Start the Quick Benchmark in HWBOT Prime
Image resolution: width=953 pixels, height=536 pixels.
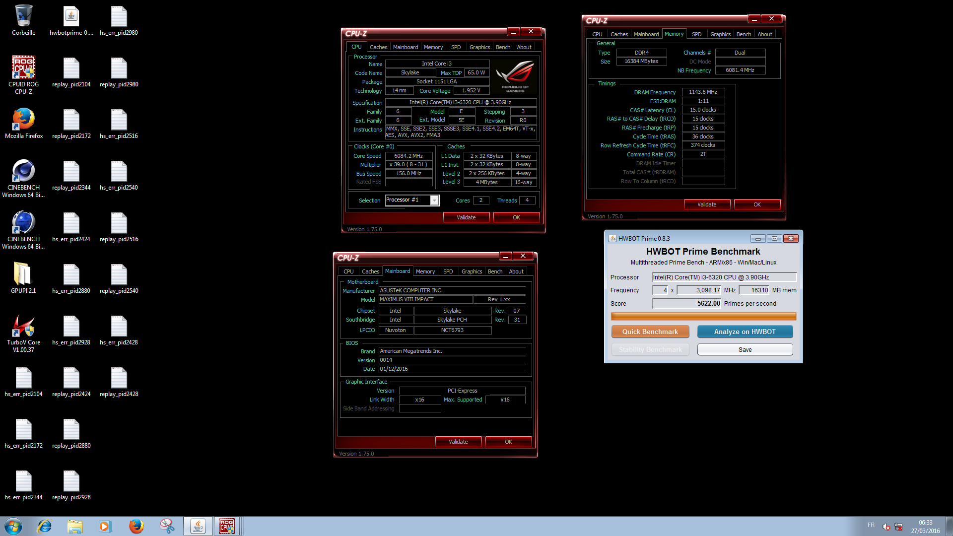(x=650, y=332)
